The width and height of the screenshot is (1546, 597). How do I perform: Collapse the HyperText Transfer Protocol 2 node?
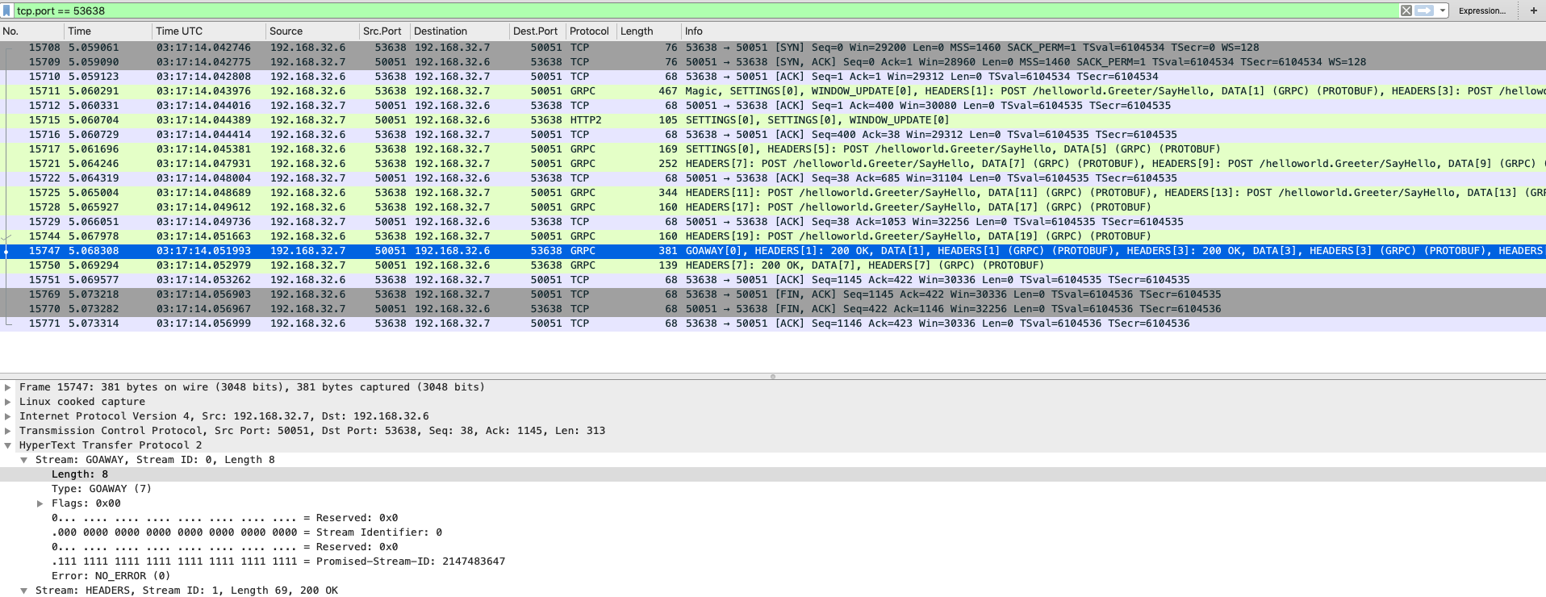coord(8,445)
